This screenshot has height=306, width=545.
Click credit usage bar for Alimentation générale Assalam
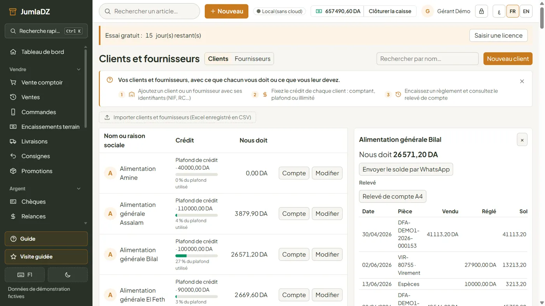click(x=197, y=215)
